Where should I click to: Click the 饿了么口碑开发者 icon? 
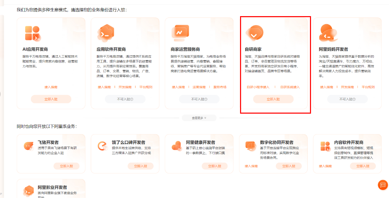(102, 146)
